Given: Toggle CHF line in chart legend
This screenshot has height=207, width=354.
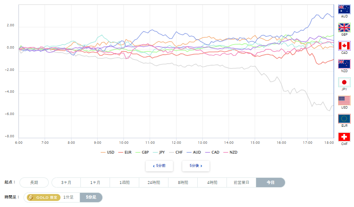Looking at the screenshot, I should 176,152.
